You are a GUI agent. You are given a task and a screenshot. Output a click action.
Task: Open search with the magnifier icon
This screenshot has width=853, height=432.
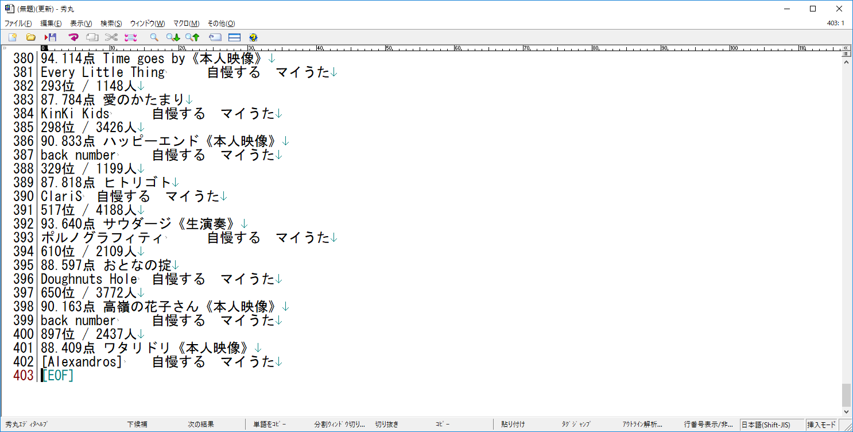[x=154, y=37]
